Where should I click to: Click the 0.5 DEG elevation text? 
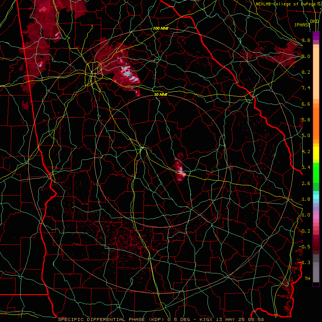pos(180,319)
